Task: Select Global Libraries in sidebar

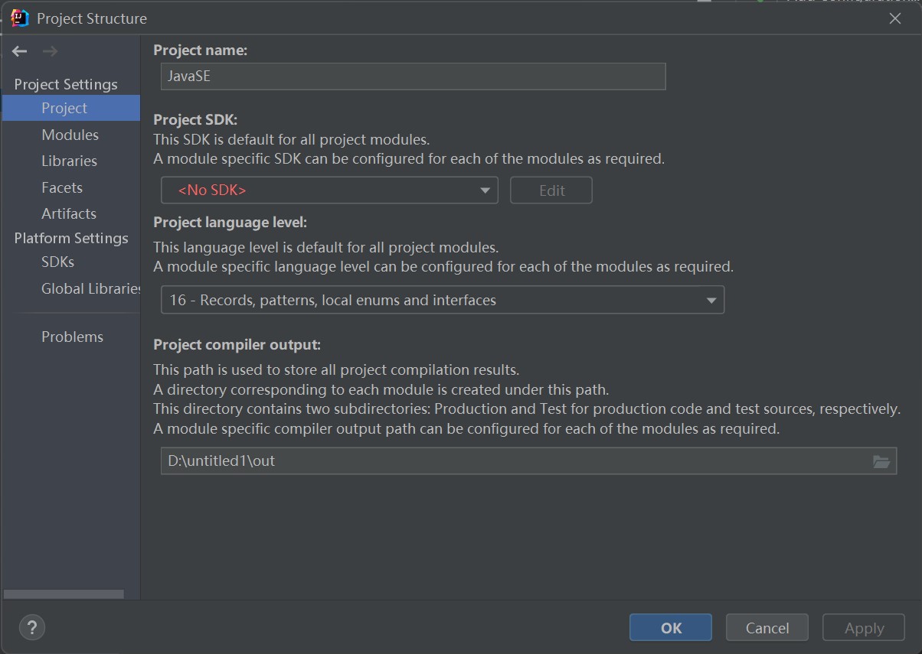Action: 90,288
